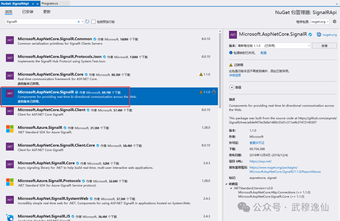Click the 安装 install button
Image resolution: width=340 pixels, height=221 pixels.
tap(324, 46)
